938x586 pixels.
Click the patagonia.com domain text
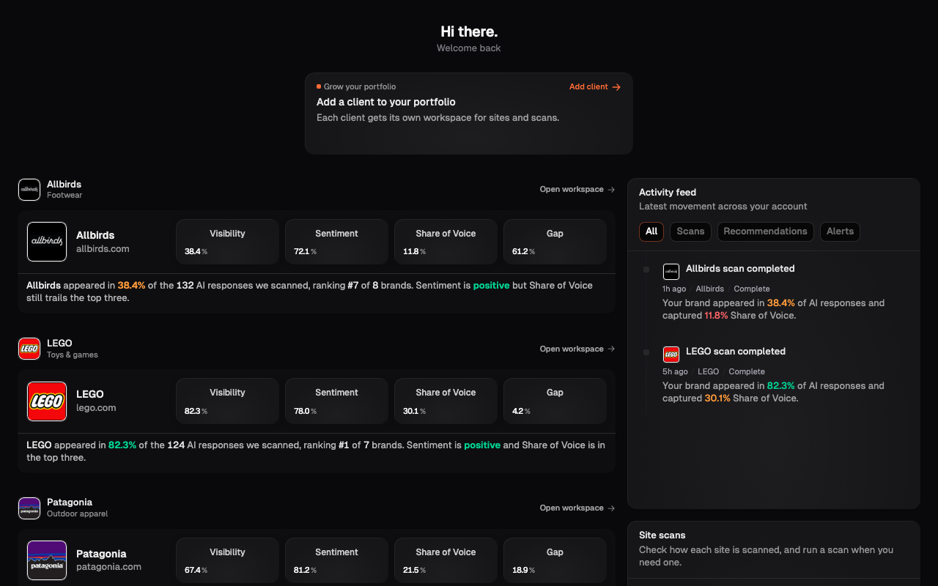pos(108,567)
